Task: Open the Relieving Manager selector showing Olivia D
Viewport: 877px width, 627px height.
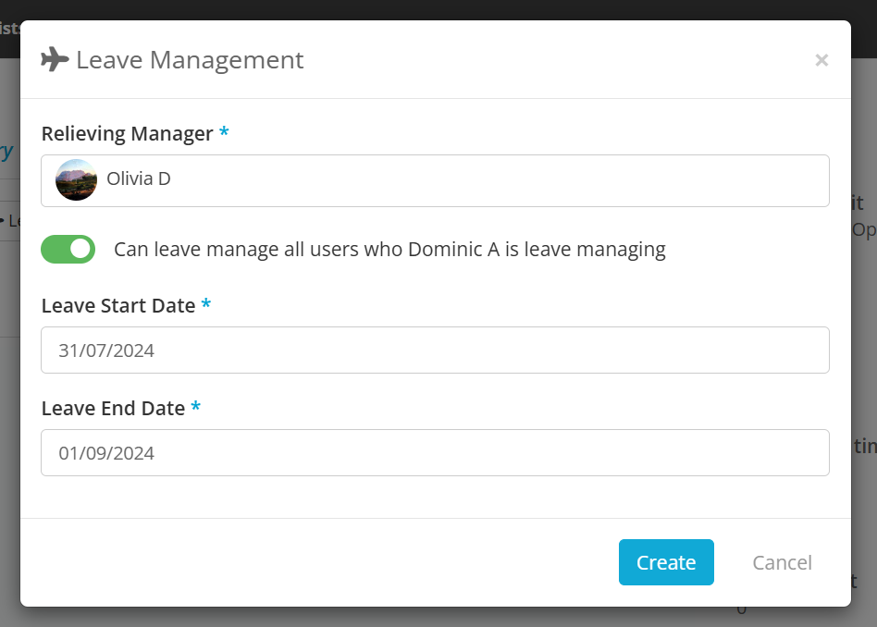Action: point(435,179)
